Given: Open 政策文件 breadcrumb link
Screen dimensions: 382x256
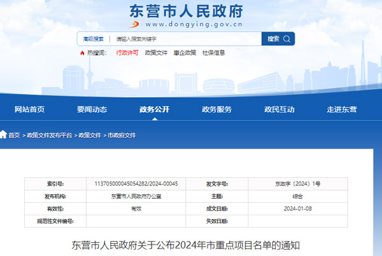Looking at the screenshot, I should pyautogui.click(x=90, y=135).
